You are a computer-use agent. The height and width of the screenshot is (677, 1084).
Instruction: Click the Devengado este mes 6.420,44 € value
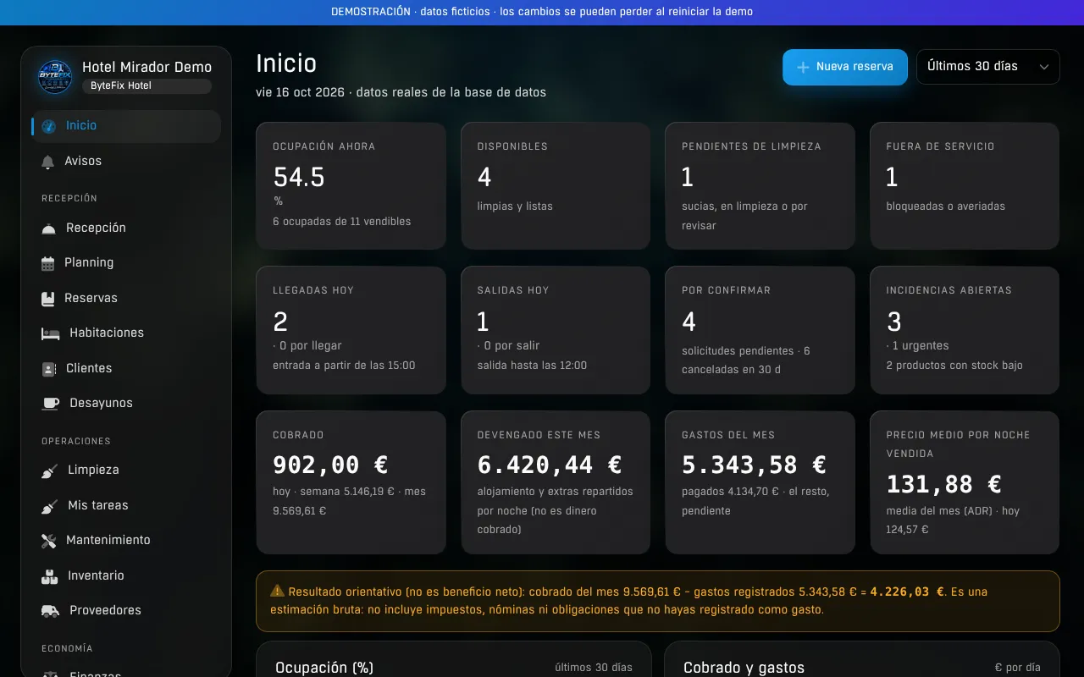(x=550, y=465)
